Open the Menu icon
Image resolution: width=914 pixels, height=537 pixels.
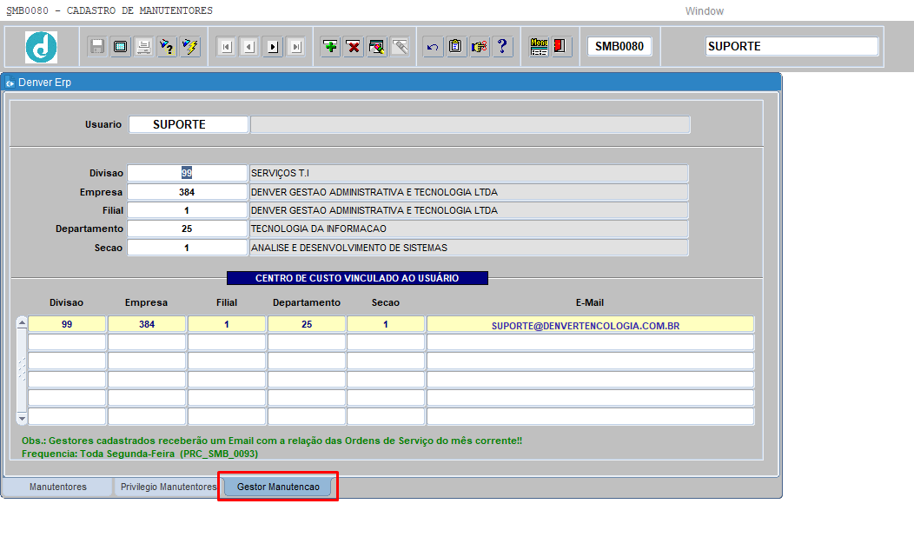(x=539, y=47)
